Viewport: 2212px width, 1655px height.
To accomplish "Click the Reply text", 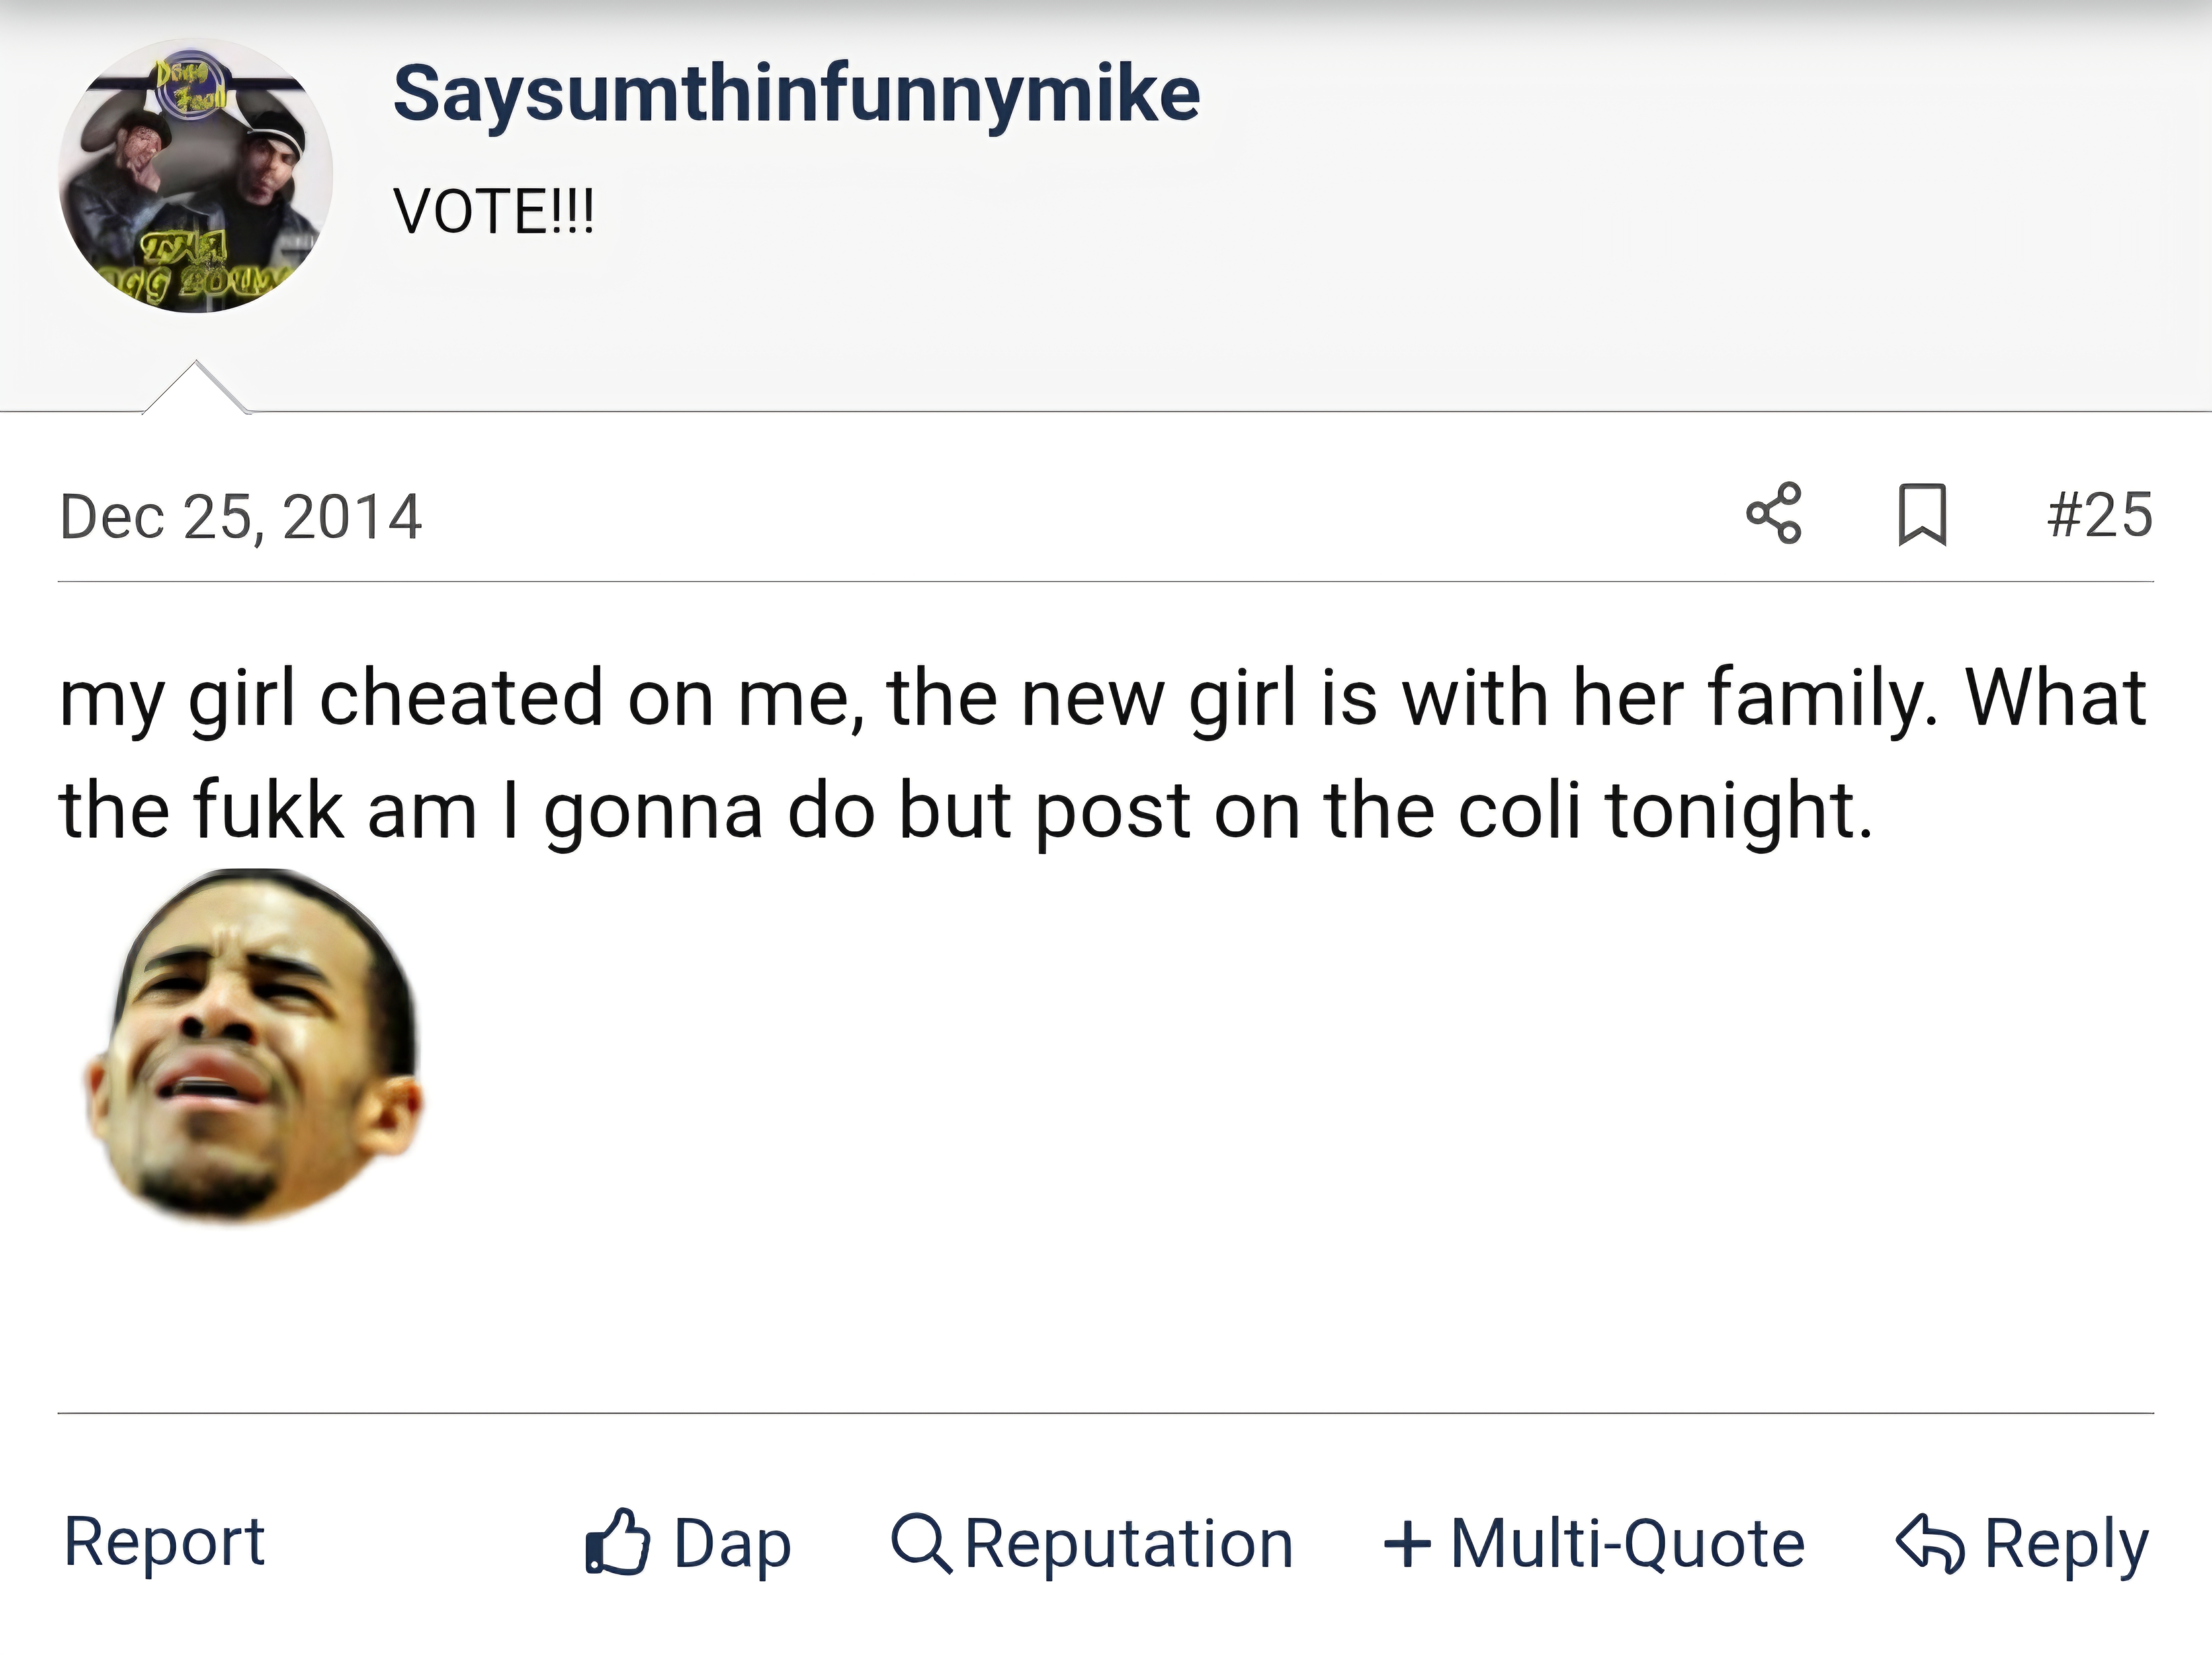I will click(x=2066, y=1543).
